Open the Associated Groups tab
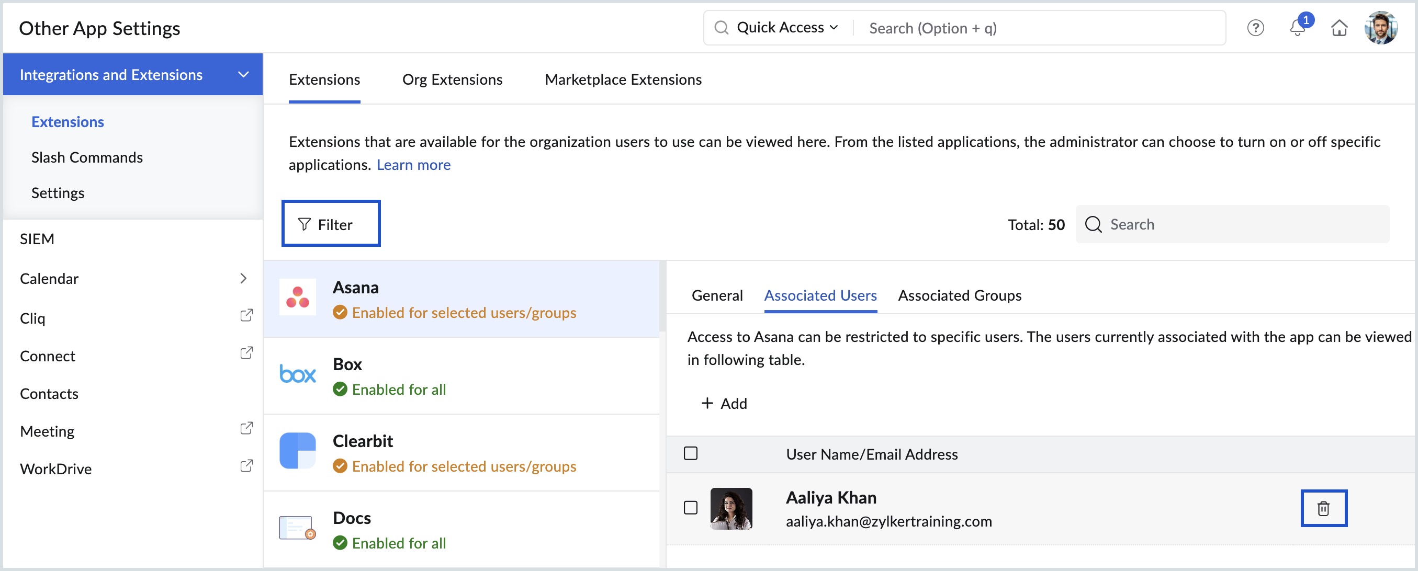Image resolution: width=1418 pixels, height=571 pixels. [960, 295]
